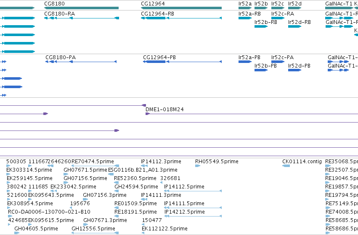Image resolution: width=358 pixels, height=235 pixels.
Task: Click the CG12964 gene label
Action: (153, 4)
